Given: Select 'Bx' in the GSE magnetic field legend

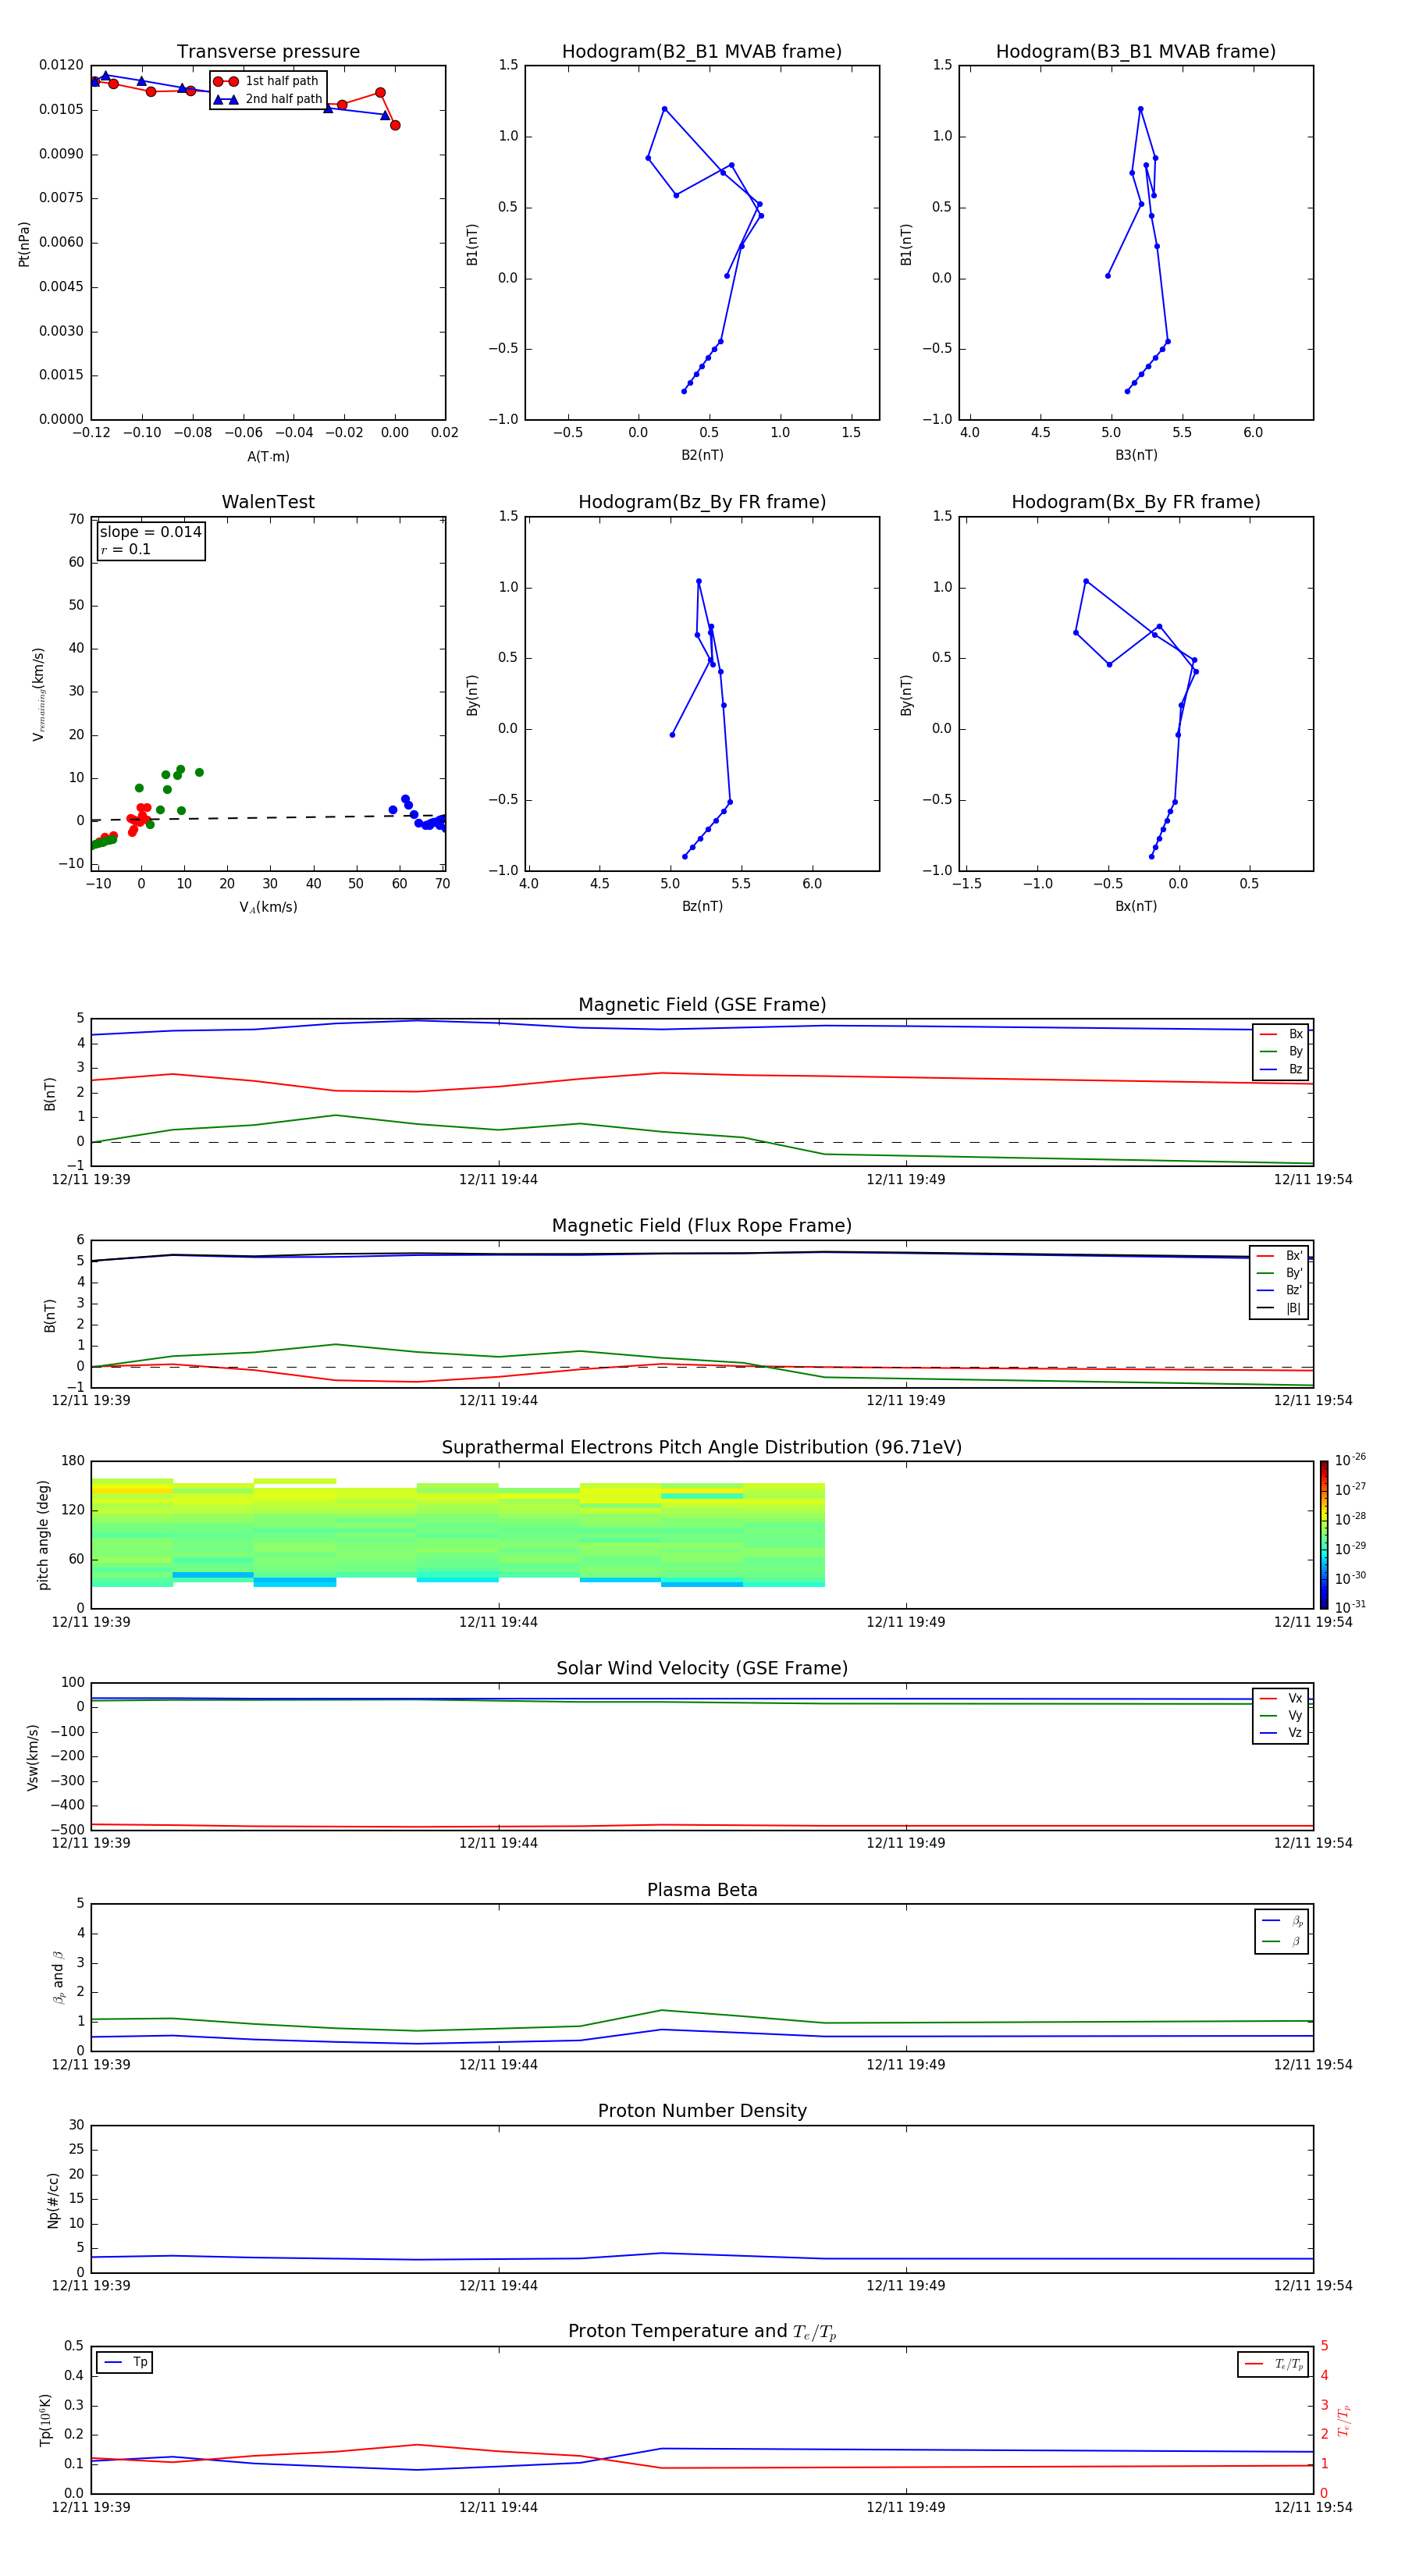Looking at the screenshot, I should click(1281, 1034).
